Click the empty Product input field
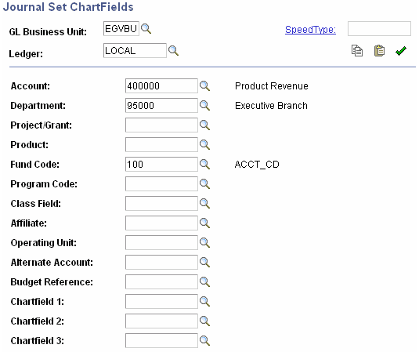The width and height of the screenshot is (419, 352). (x=161, y=145)
